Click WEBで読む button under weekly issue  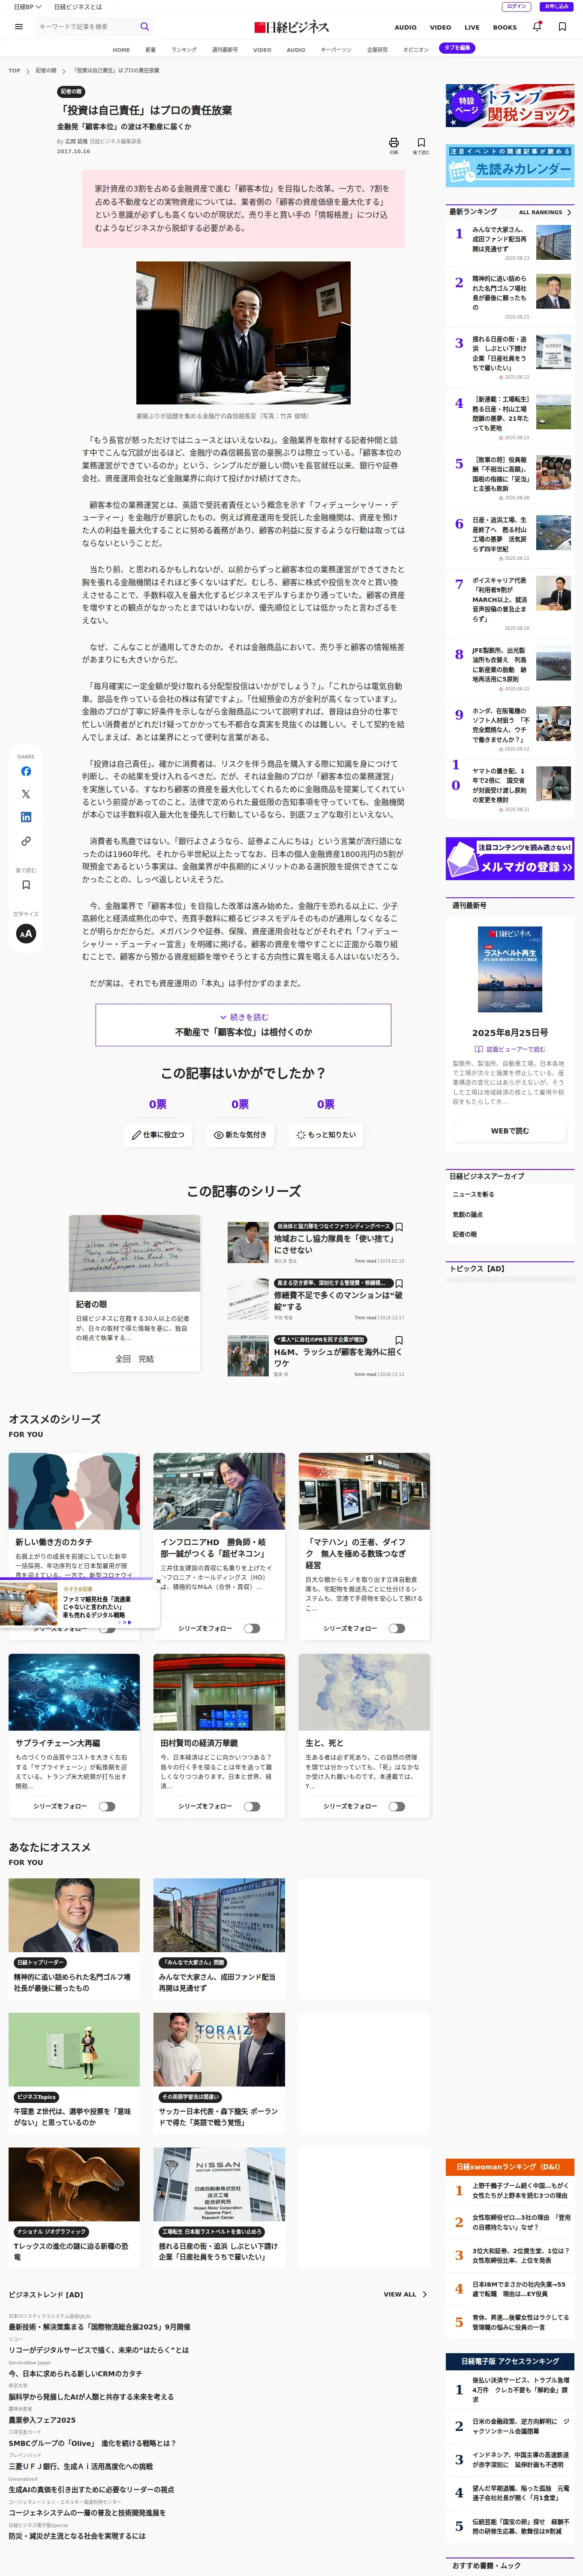[x=510, y=1131]
